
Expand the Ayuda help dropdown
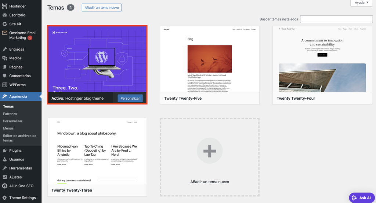(x=362, y=3)
